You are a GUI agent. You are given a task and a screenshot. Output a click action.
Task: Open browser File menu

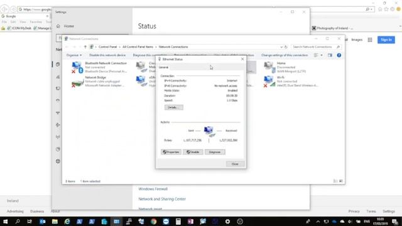[4, 22]
